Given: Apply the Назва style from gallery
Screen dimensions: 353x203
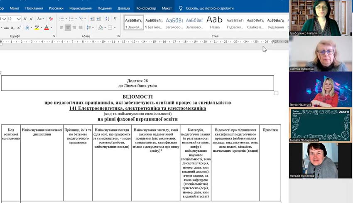Looking at the screenshot, I should coord(215,22).
